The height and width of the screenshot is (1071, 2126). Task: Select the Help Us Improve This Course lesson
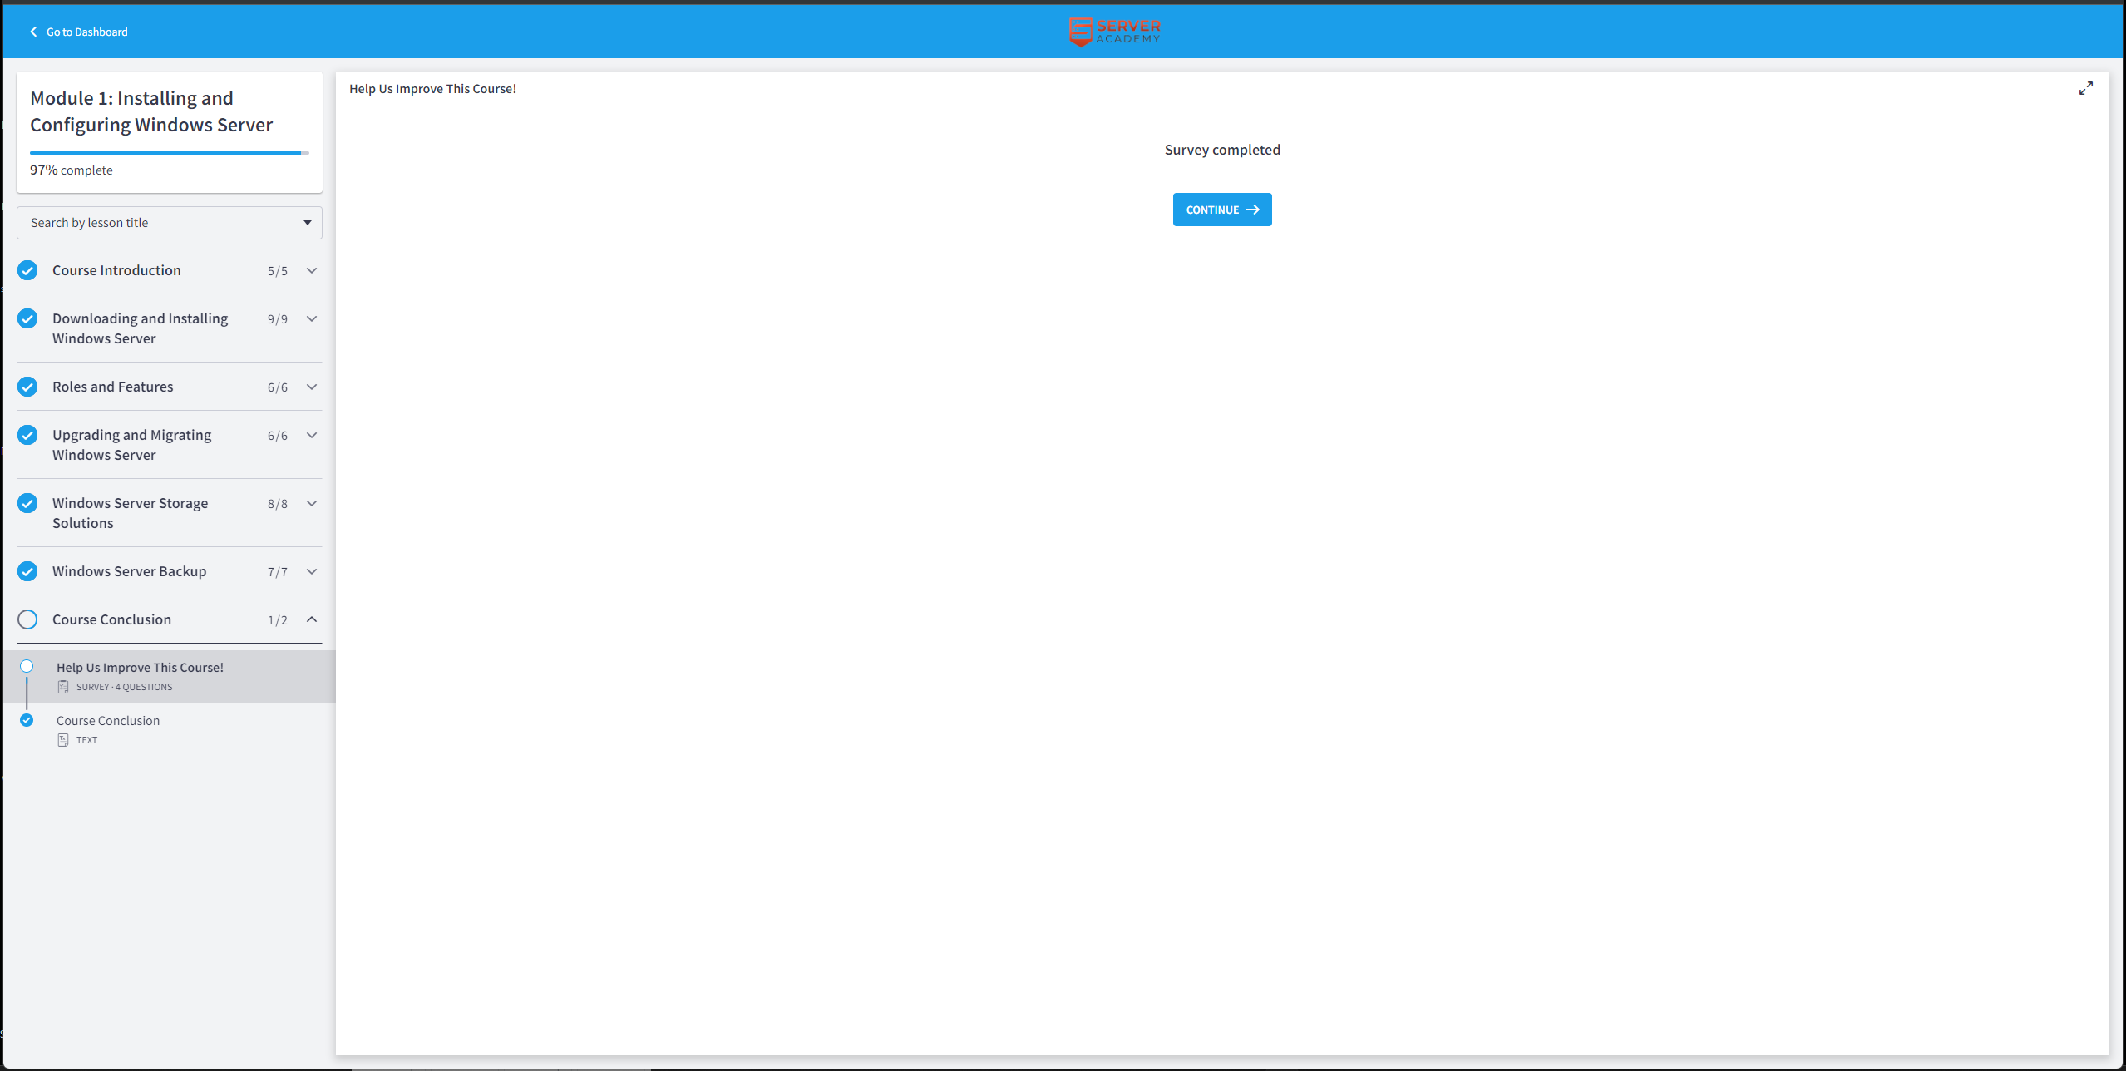pyautogui.click(x=140, y=668)
